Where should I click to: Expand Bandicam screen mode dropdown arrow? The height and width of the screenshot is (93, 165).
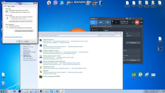click(96, 22)
